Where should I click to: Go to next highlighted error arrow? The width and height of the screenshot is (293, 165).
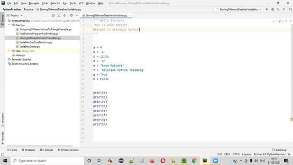tap(291, 21)
